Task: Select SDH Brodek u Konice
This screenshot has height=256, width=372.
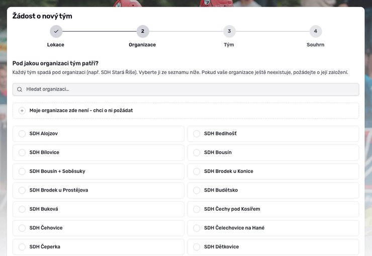Action: pos(273,172)
